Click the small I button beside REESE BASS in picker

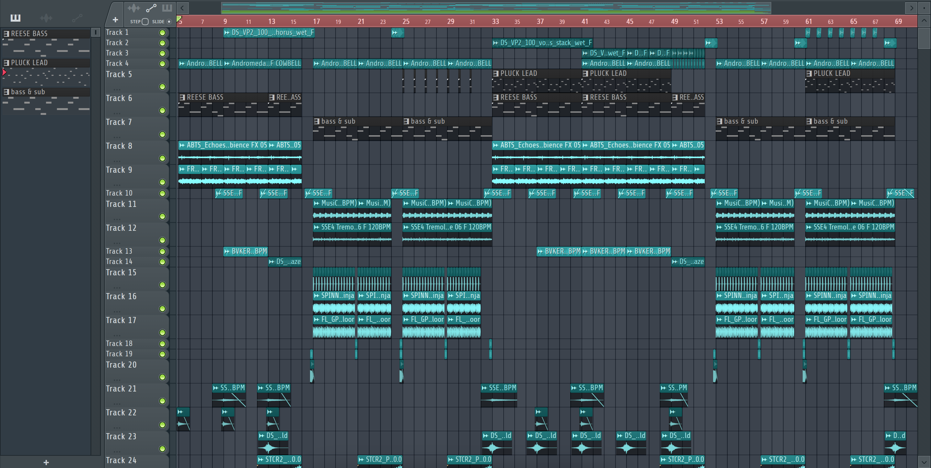tap(95, 33)
